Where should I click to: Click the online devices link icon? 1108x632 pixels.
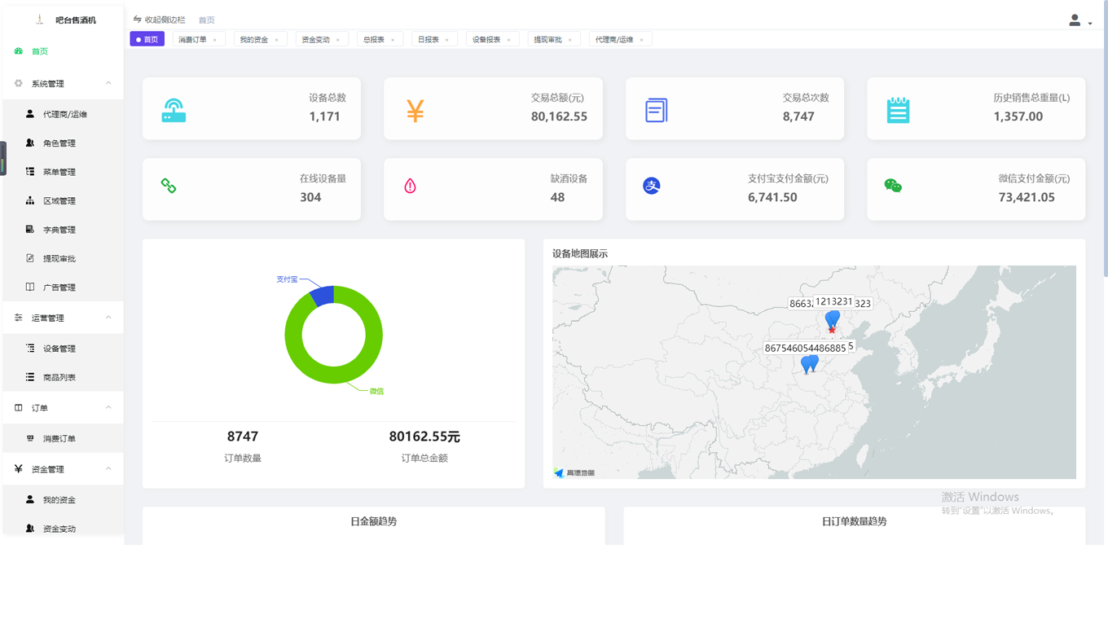point(169,186)
